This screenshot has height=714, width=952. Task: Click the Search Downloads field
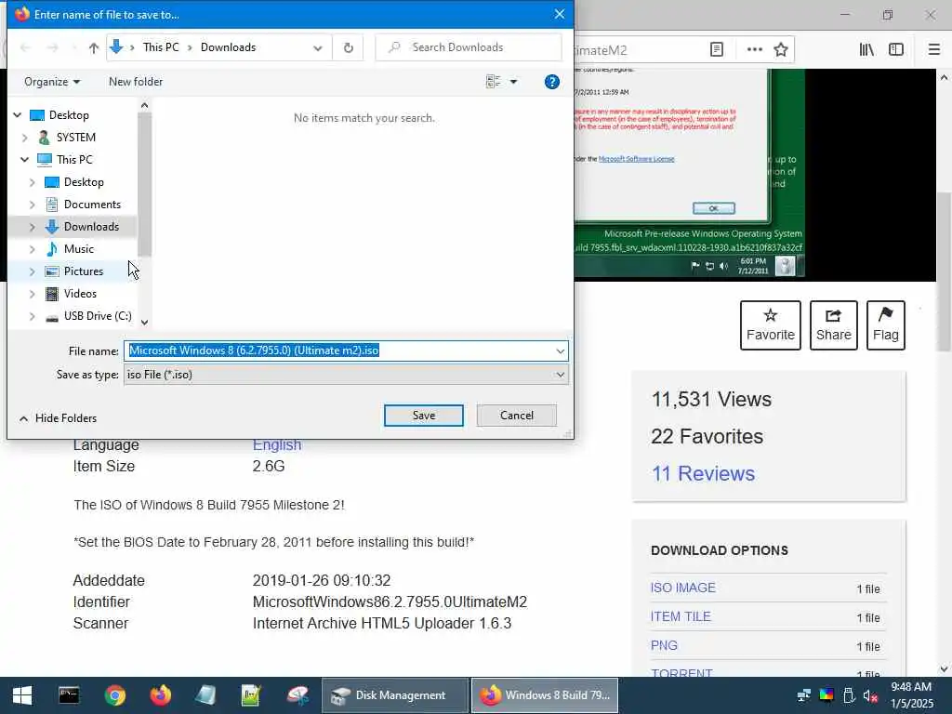[469, 47]
